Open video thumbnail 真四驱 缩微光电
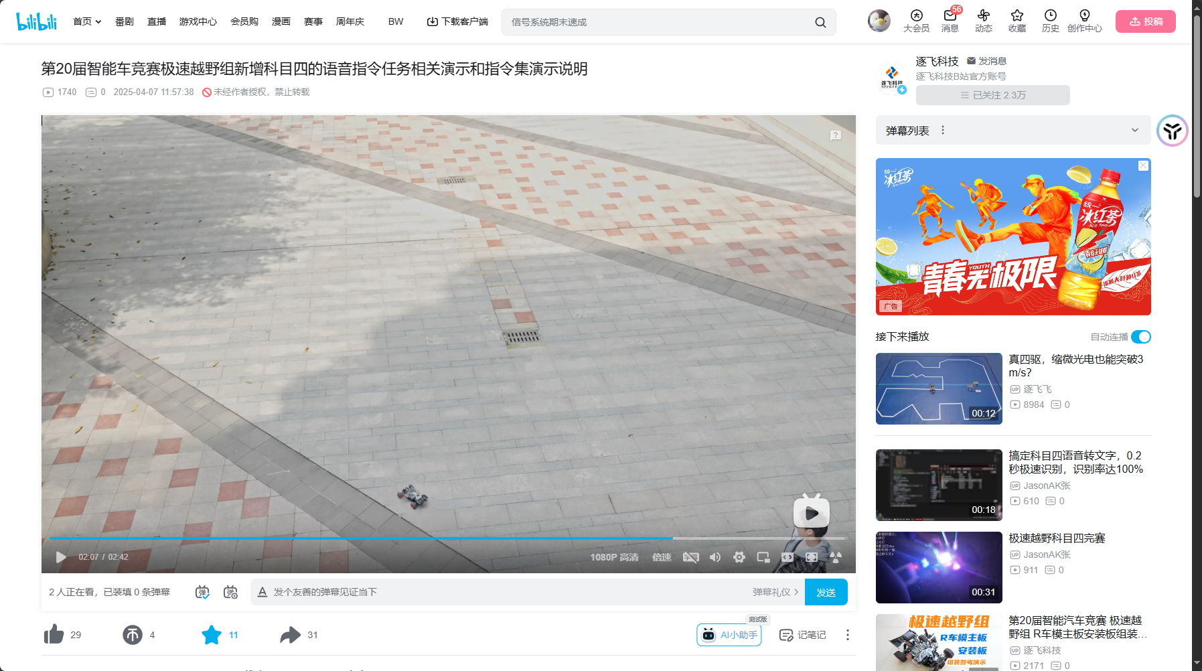The width and height of the screenshot is (1202, 671). point(939,388)
